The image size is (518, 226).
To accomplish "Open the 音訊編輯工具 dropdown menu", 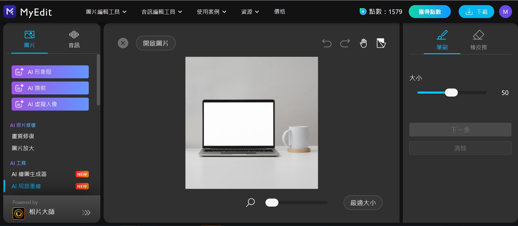I will pyautogui.click(x=162, y=12).
